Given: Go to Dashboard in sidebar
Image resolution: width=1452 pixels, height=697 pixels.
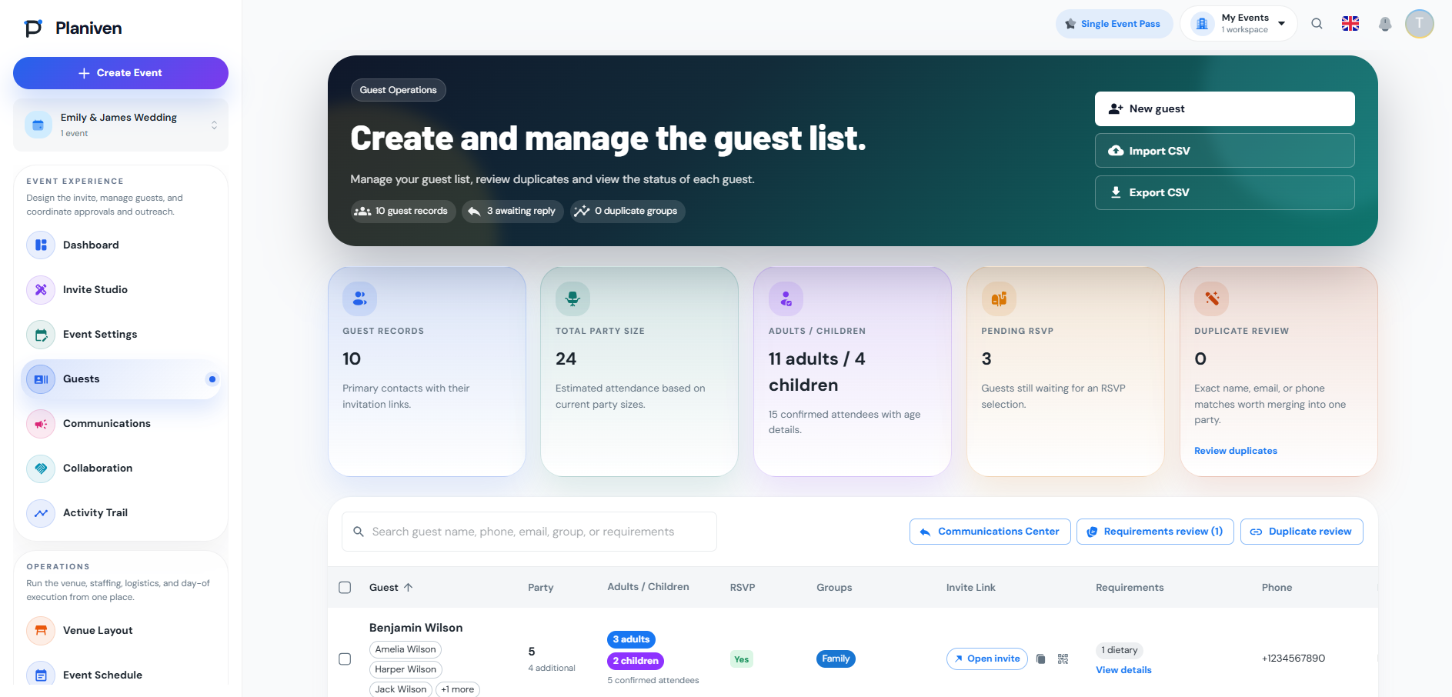Looking at the screenshot, I should 121,245.
